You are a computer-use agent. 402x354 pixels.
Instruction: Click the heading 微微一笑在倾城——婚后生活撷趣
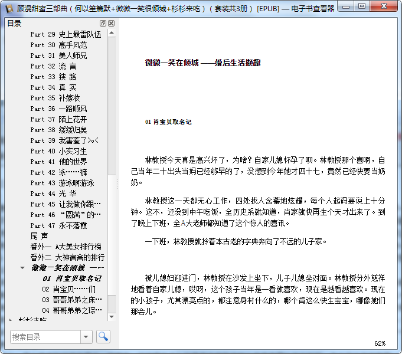203,63
